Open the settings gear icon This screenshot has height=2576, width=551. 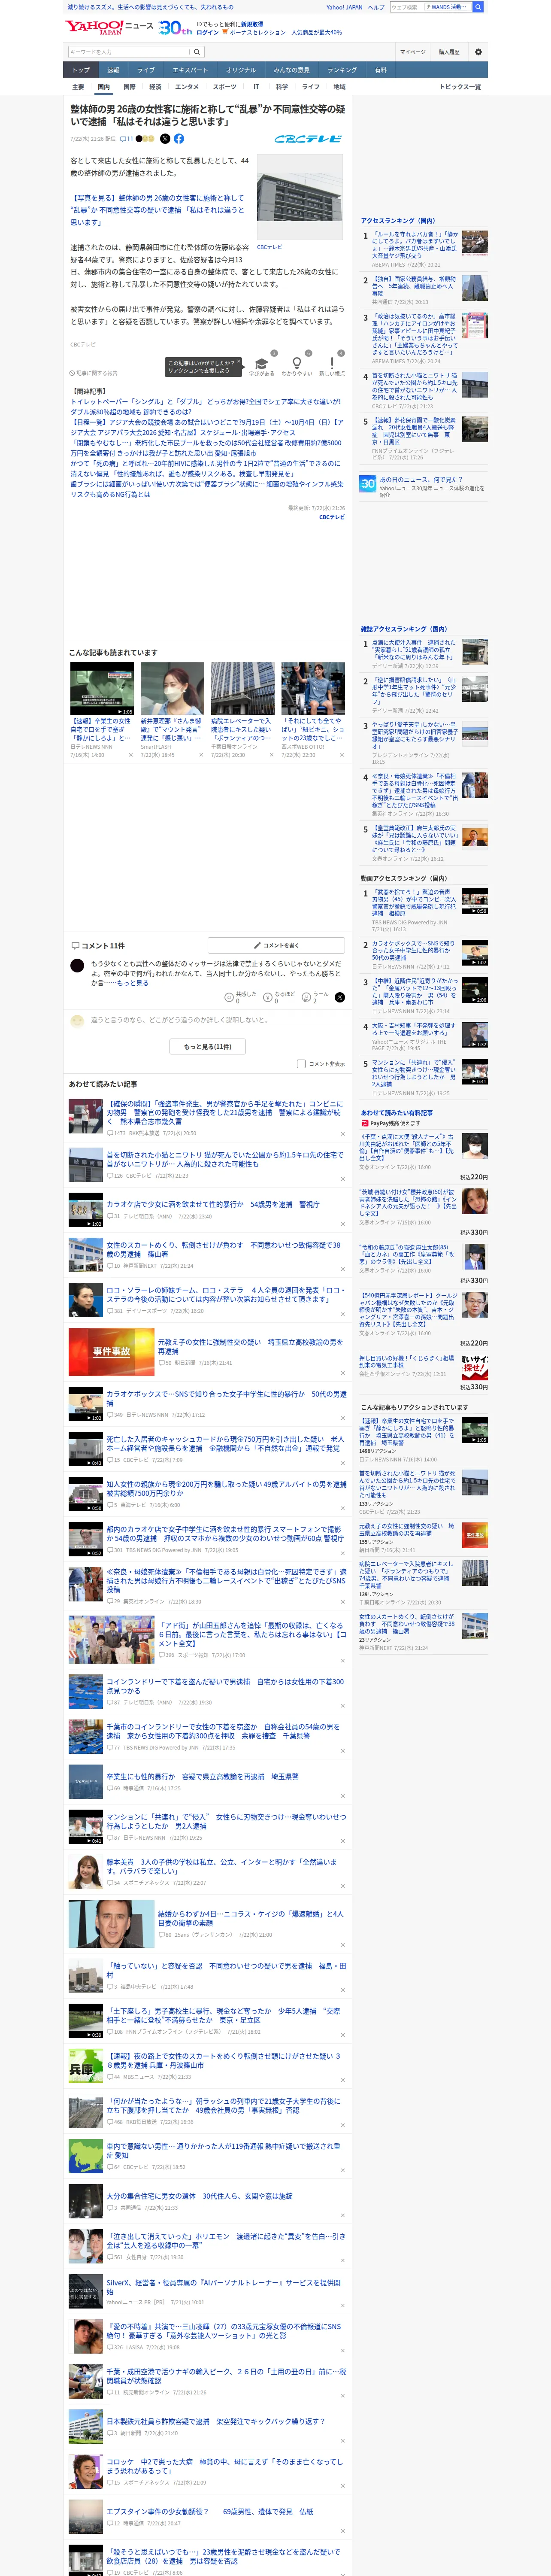(478, 52)
